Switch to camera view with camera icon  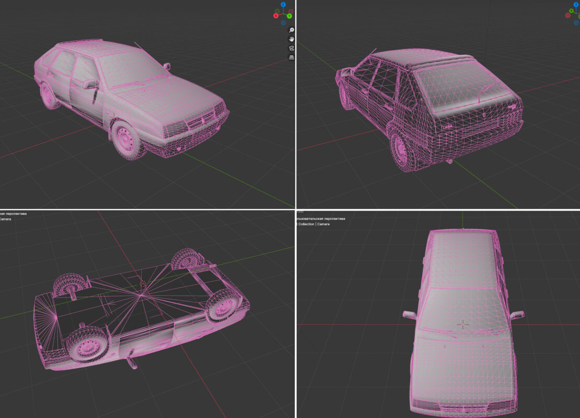292,48
